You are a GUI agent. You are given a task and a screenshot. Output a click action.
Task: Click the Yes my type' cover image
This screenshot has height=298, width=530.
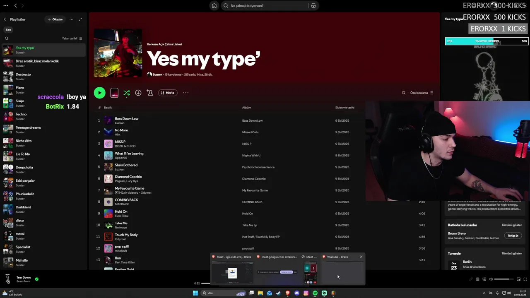(x=118, y=53)
